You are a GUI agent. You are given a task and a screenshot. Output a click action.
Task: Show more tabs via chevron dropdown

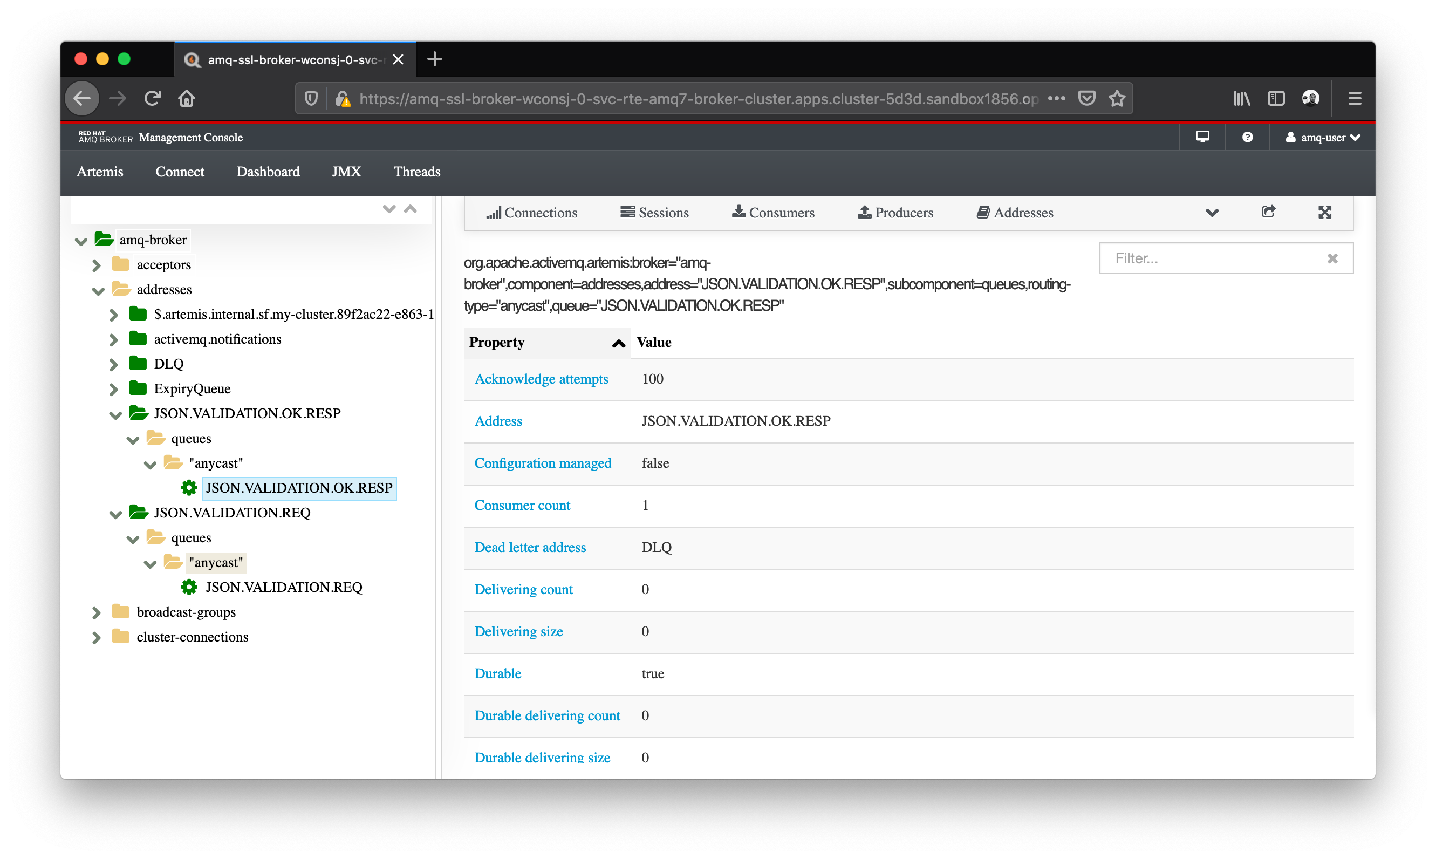1212,213
